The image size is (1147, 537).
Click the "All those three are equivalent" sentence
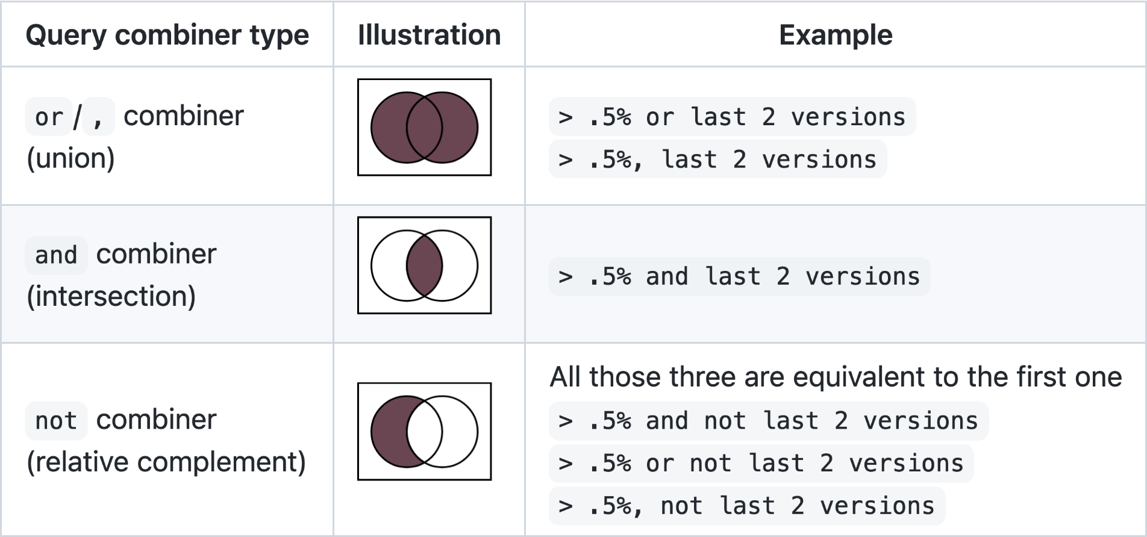[835, 377]
